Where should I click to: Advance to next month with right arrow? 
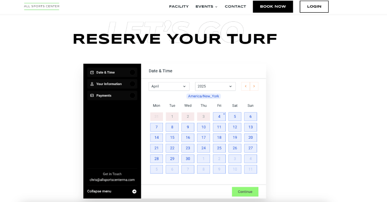(x=254, y=86)
